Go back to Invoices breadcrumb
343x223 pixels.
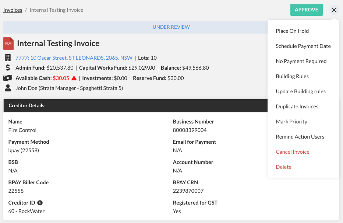13,10
